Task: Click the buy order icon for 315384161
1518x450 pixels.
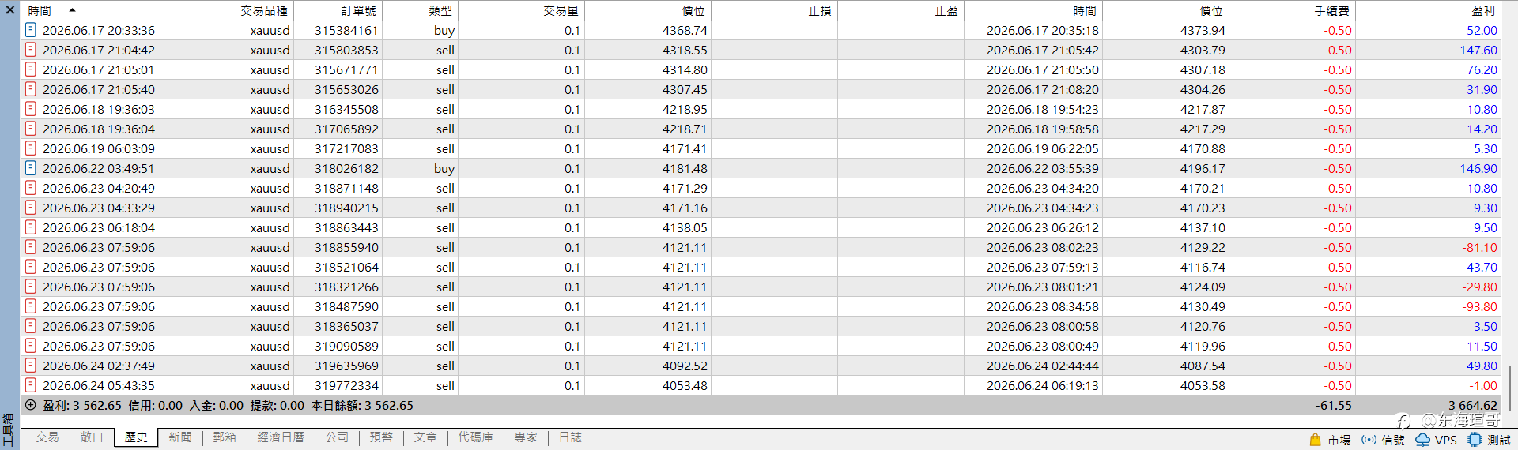Action: point(30,30)
